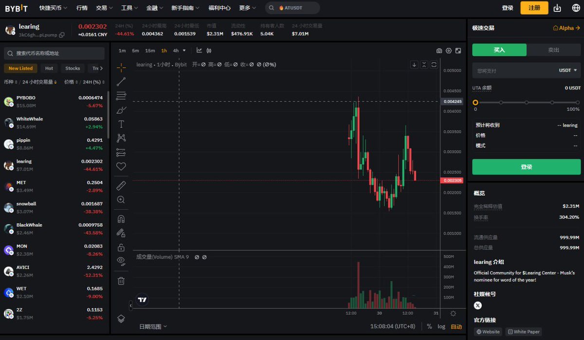Screen dimensions: 584x340
Task: Open the 金融 dropdown menu
Action: pyautogui.click(x=155, y=8)
